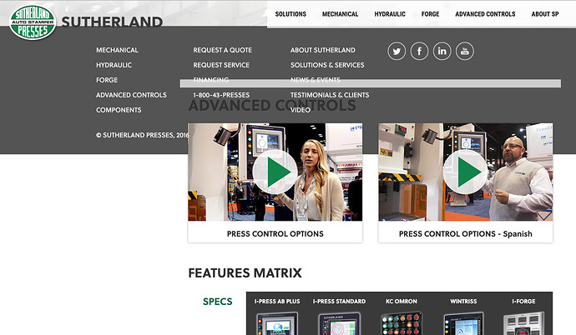Screen dimensions: 576x335
Task: Click the Sutherland Presses logo
Action: pos(33,22)
